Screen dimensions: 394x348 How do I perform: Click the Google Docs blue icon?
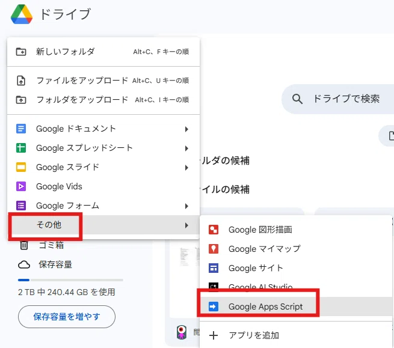(21, 129)
